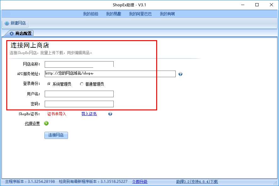Click the info icon beside 新建网店
279x186 pixels.
pos(7,23)
